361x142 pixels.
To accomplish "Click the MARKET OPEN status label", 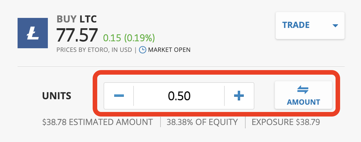I will pyautogui.click(x=169, y=50).
